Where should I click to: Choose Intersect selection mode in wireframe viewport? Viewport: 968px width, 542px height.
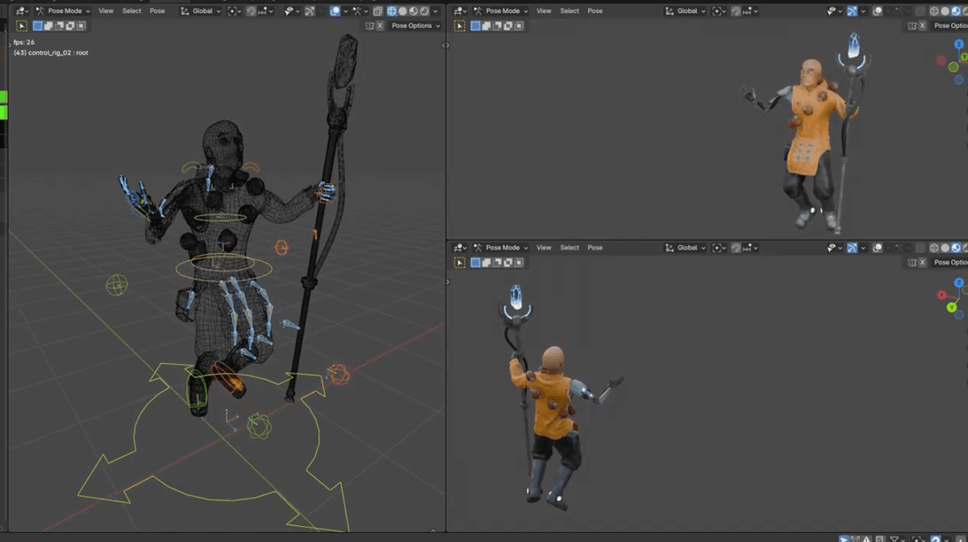(x=81, y=26)
